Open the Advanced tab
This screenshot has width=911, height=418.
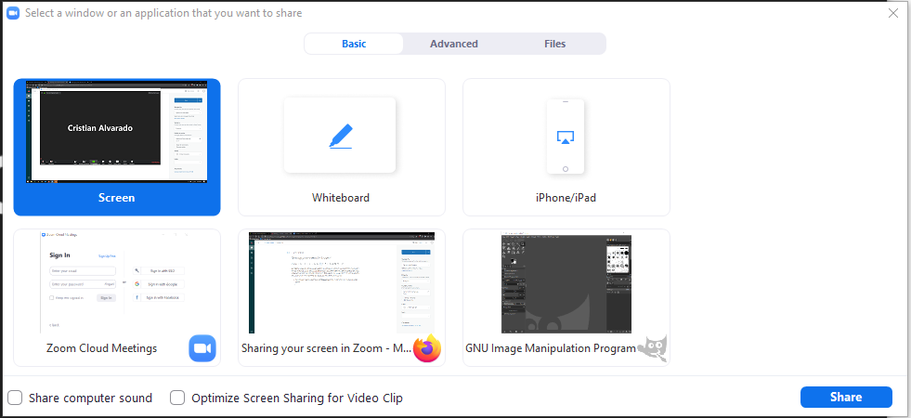point(454,44)
